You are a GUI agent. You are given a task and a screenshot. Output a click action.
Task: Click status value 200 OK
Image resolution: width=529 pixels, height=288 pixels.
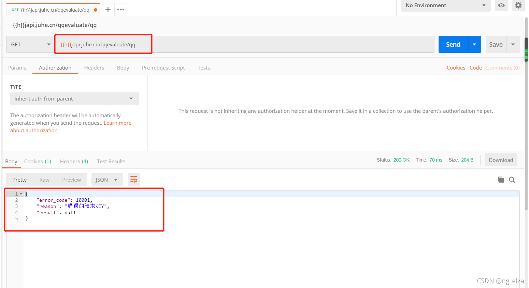(401, 160)
